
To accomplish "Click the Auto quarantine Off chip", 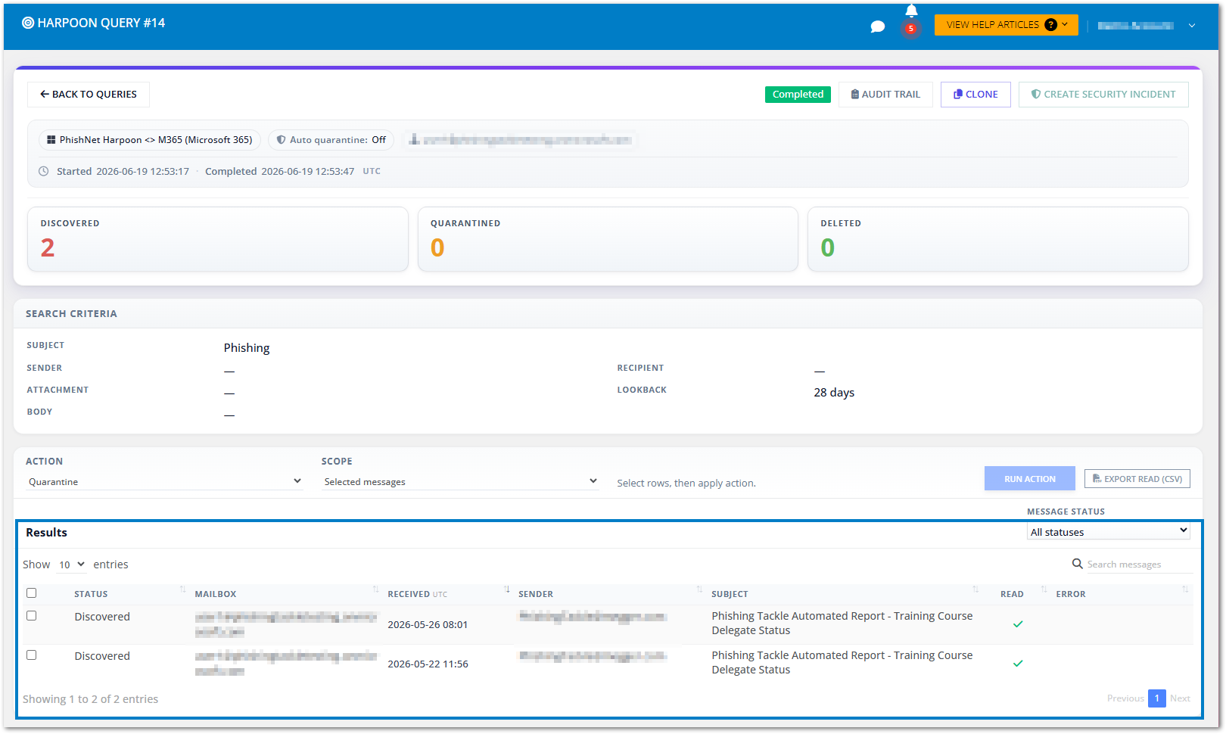I will click(x=331, y=140).
